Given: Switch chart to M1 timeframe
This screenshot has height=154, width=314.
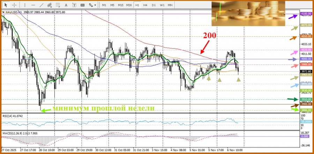Looking at the screenshot, I should point(104,5).
